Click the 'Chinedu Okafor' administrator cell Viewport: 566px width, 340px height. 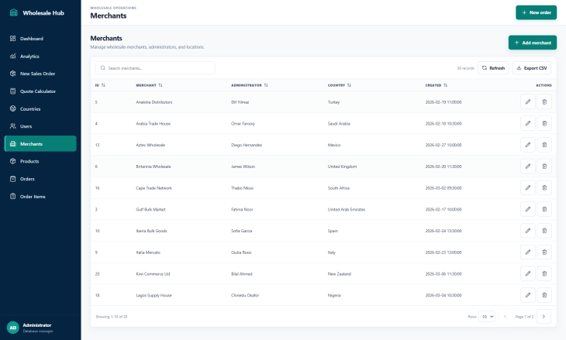coord(245,295)
